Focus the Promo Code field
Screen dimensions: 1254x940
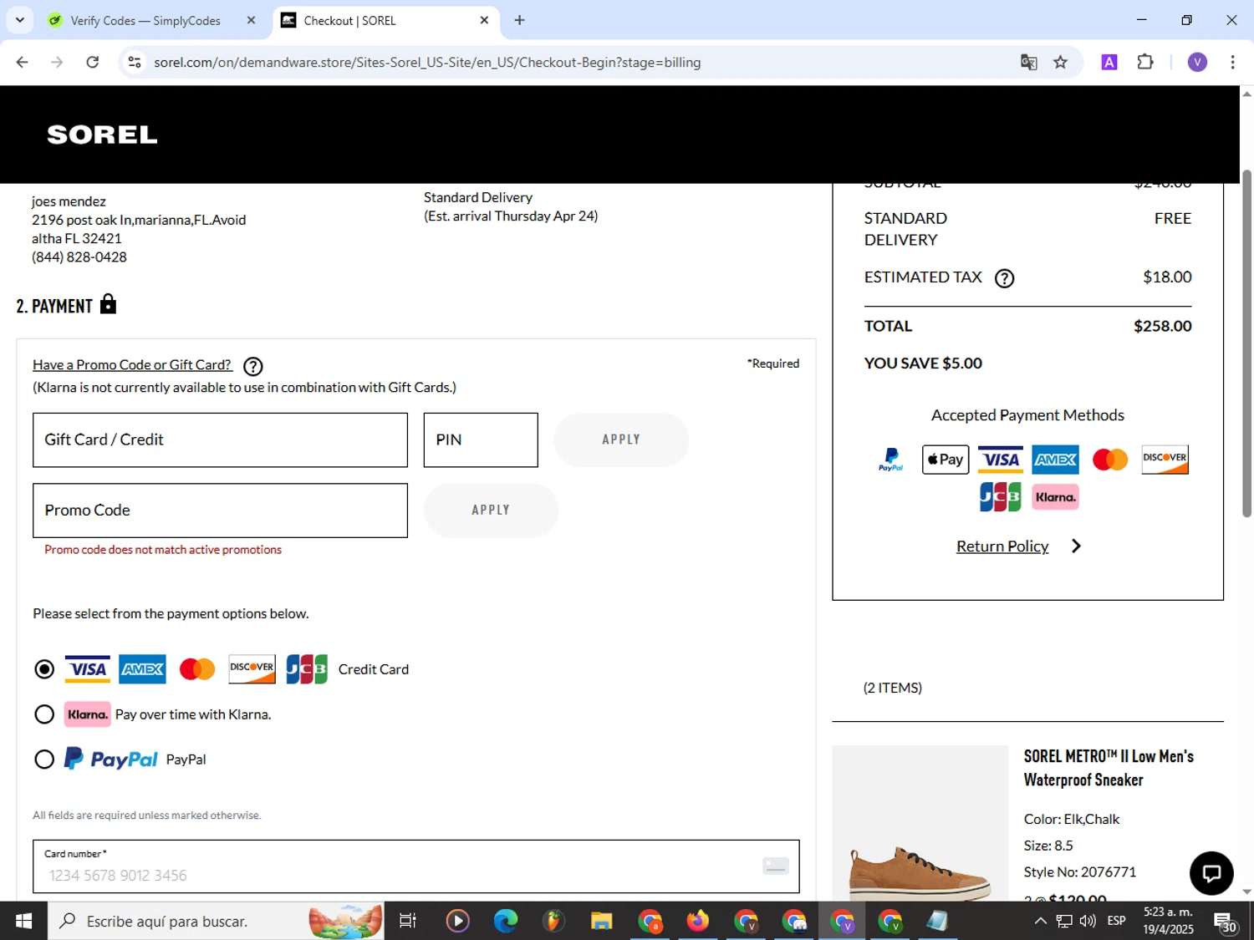click(x=220, y=511)
